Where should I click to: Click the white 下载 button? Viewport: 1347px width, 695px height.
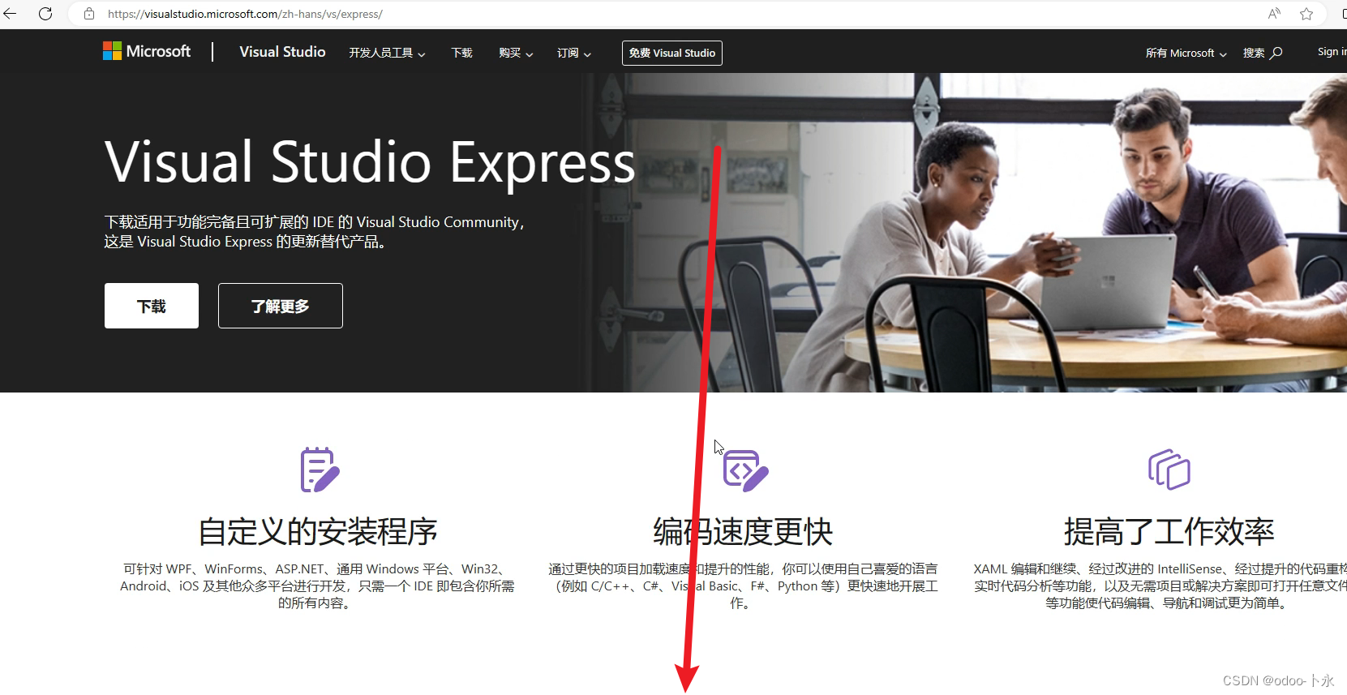(x=152, y=306)
